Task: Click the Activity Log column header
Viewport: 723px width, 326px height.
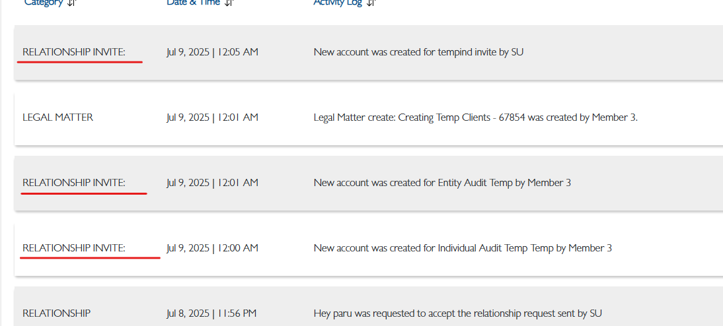Action: pos(338,2)
